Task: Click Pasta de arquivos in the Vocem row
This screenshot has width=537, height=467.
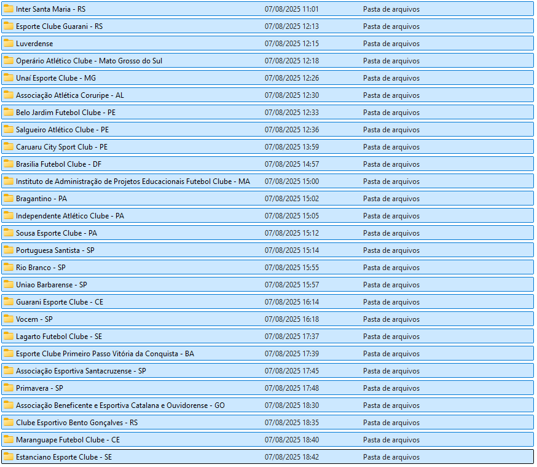Action: (x=391, y=319)
